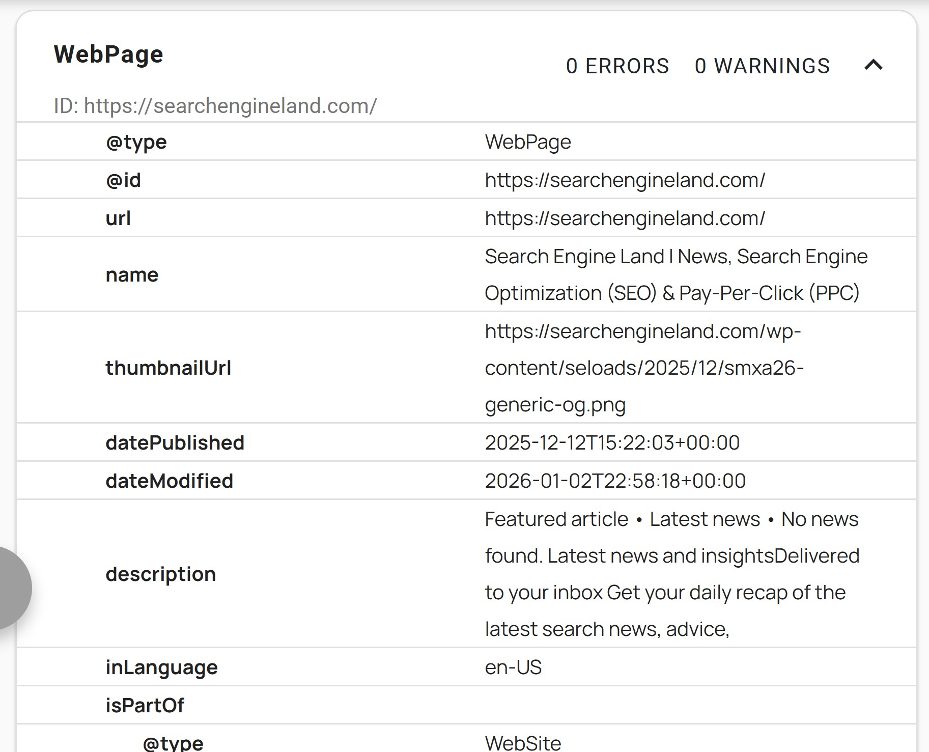Viewport: 929px width, 752px height.
Task: Click the description text value
Action: [671, 574]
